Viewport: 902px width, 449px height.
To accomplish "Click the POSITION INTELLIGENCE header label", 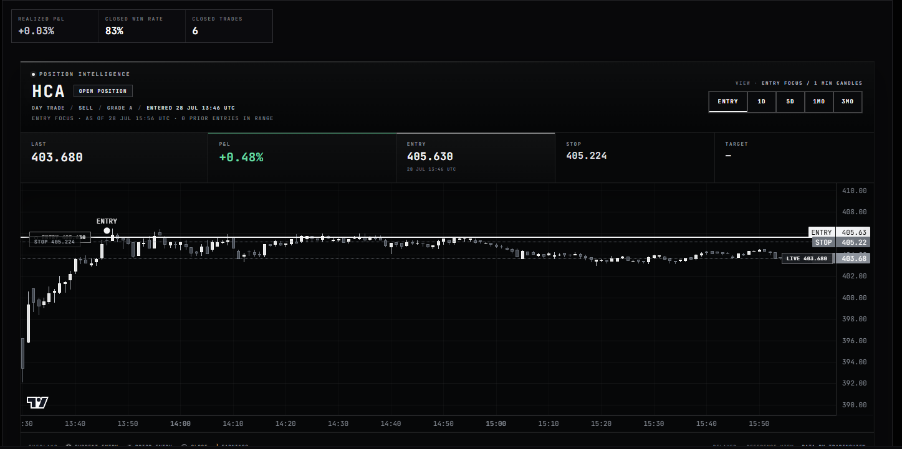I will pyautogui.click(x=85, y=74).
